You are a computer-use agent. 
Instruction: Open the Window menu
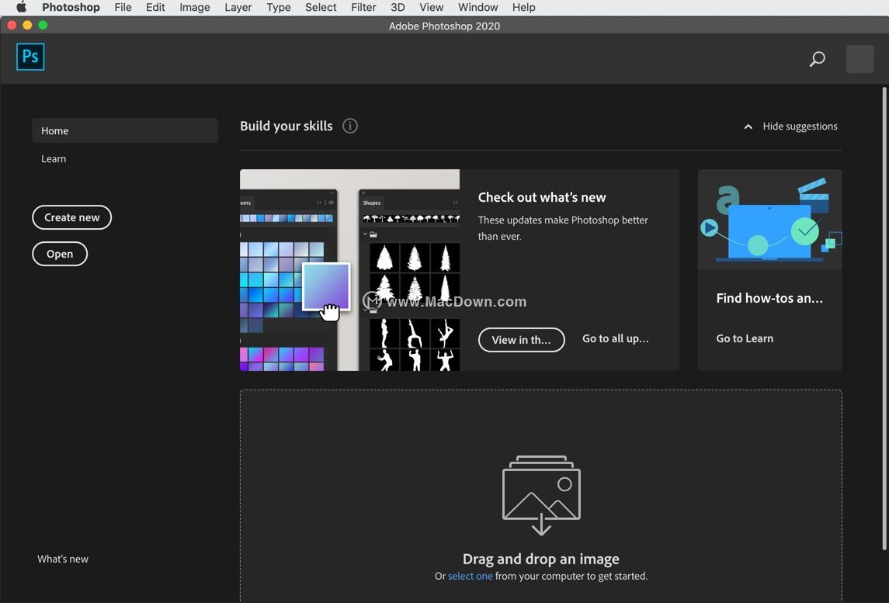478,7
